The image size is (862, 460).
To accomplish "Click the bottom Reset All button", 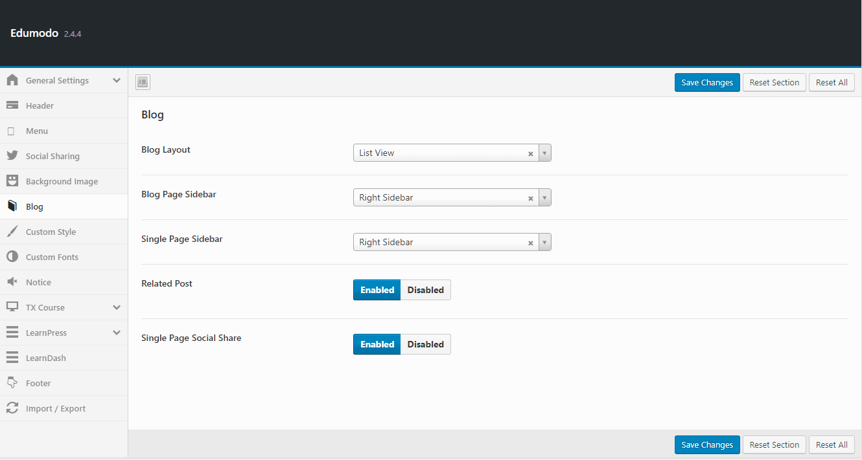I will tap(831, 445).
